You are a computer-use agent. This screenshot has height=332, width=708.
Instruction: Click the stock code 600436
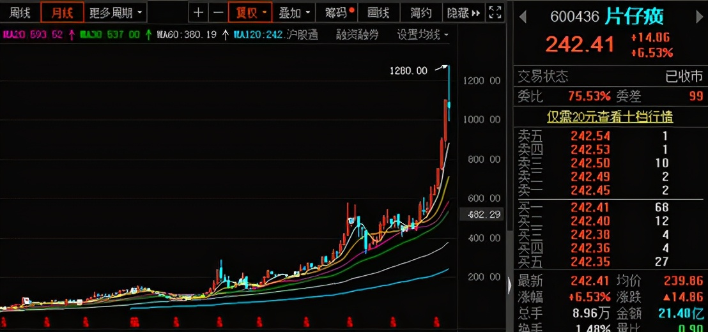pyautogui.click(x=575, y=17)
